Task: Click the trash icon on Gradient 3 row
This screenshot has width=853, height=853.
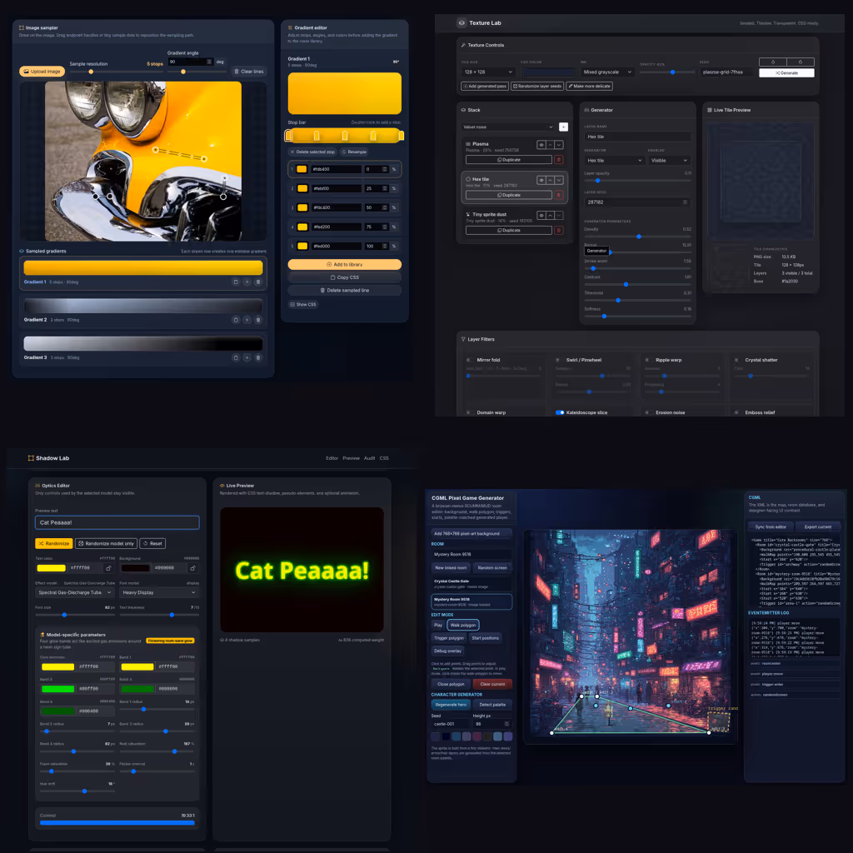Action: click(x=258, y=357)
